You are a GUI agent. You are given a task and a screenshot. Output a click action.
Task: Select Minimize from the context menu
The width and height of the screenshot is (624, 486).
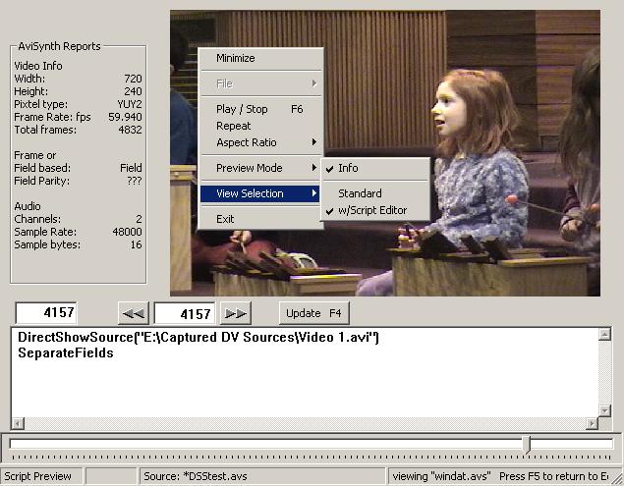coord(235,58)
